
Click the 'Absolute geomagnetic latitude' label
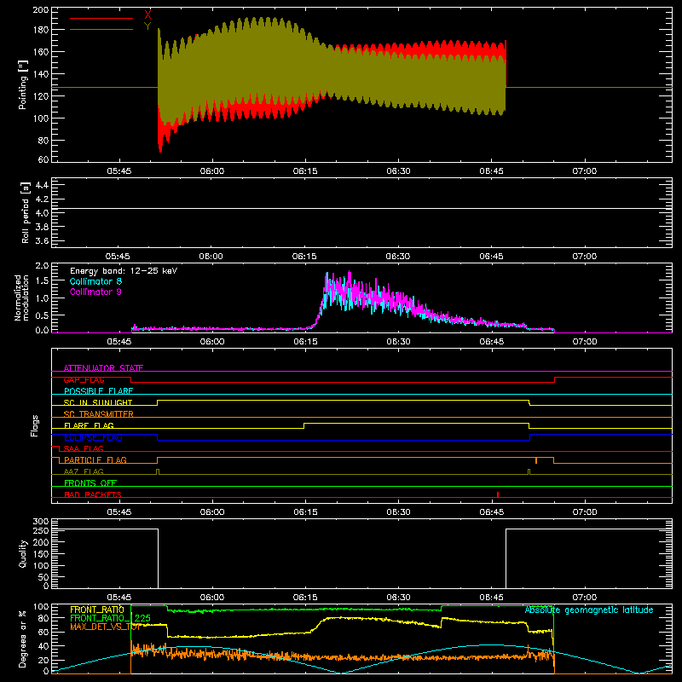[589, 610]
